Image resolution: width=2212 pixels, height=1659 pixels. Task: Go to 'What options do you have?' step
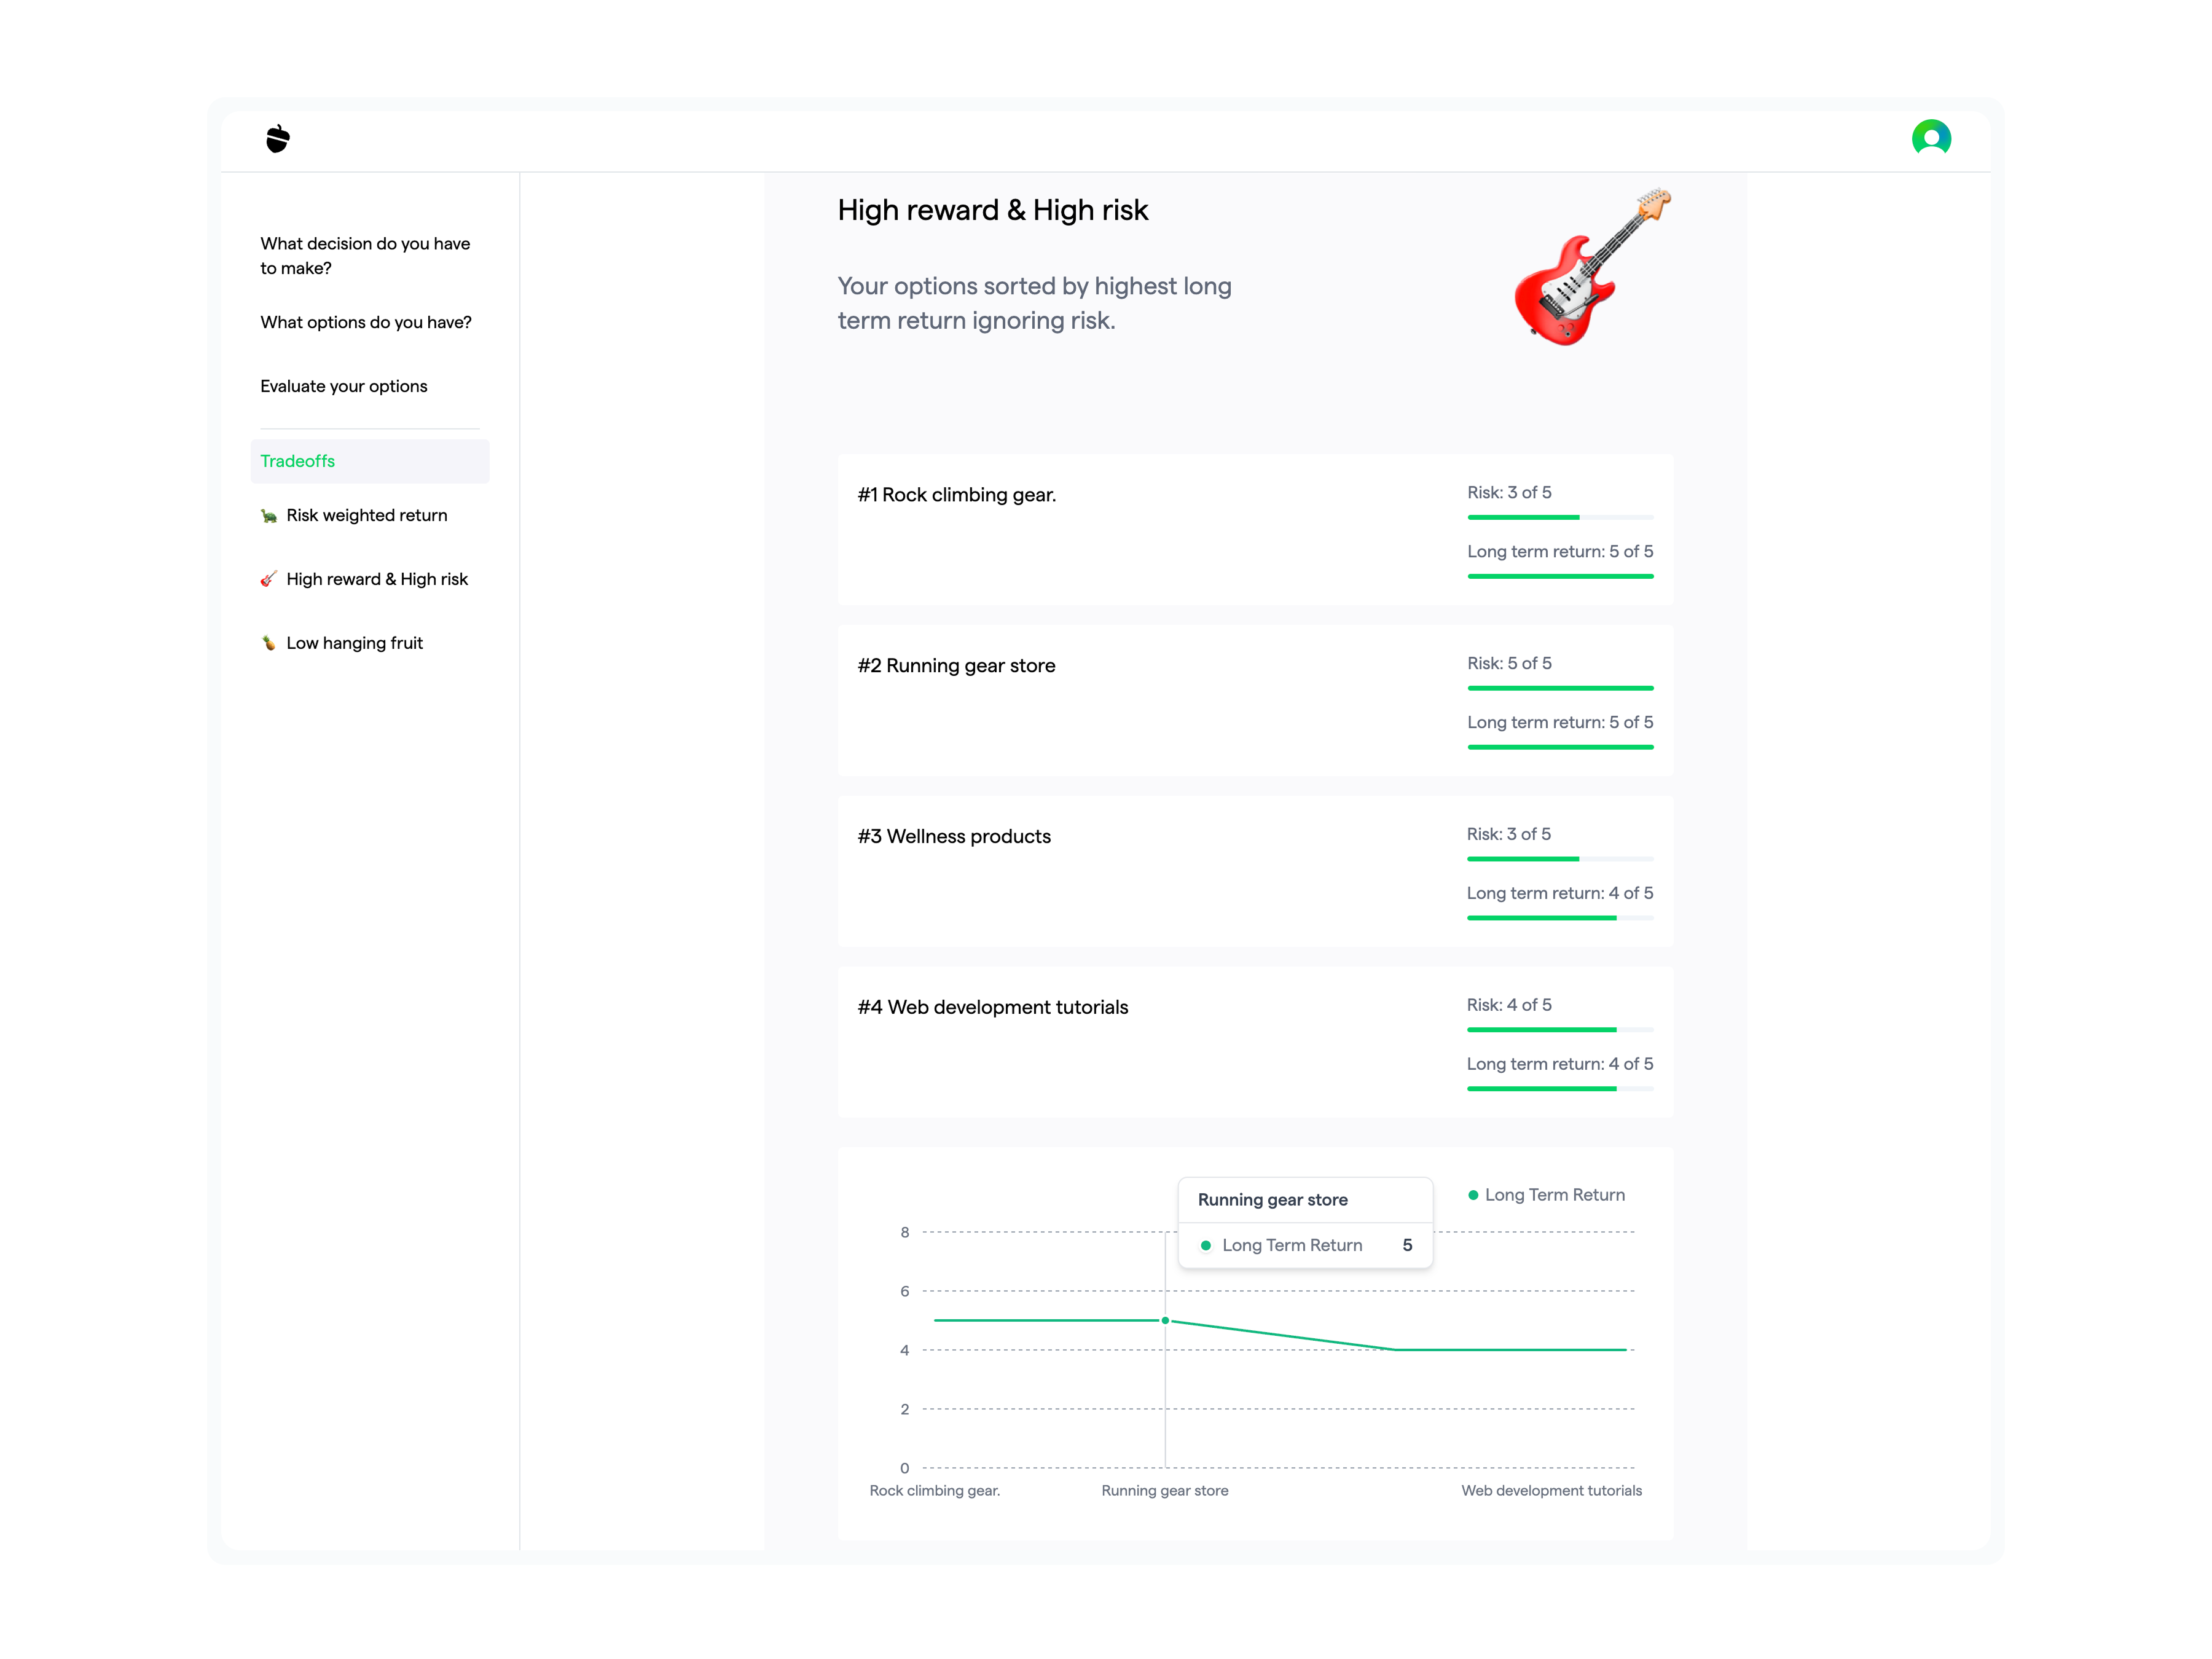[x=366, y=322]
